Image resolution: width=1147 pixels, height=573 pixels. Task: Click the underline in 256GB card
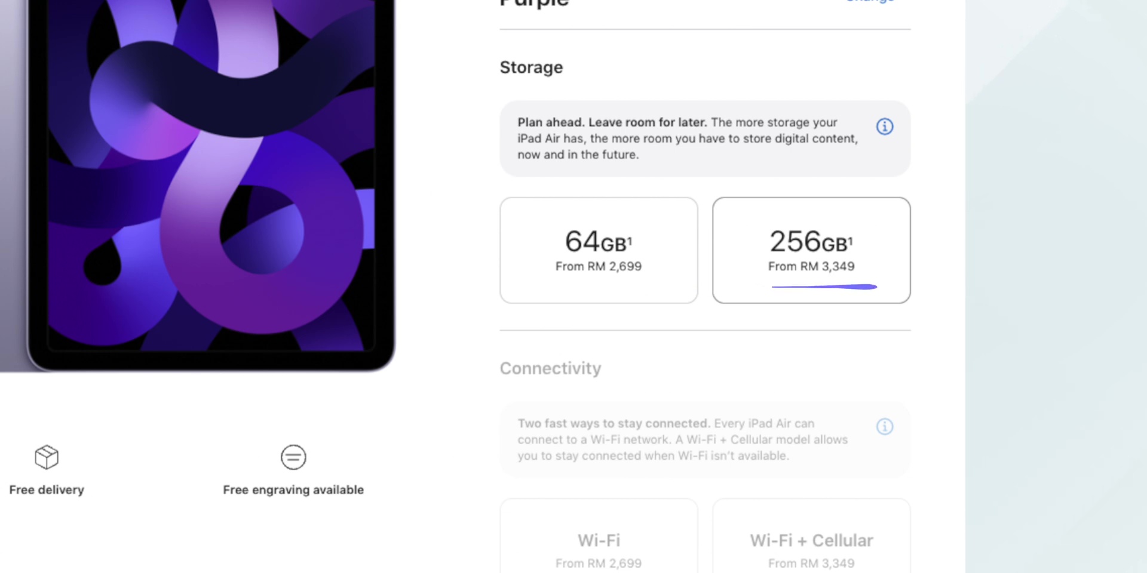click(x=824, y=287)
